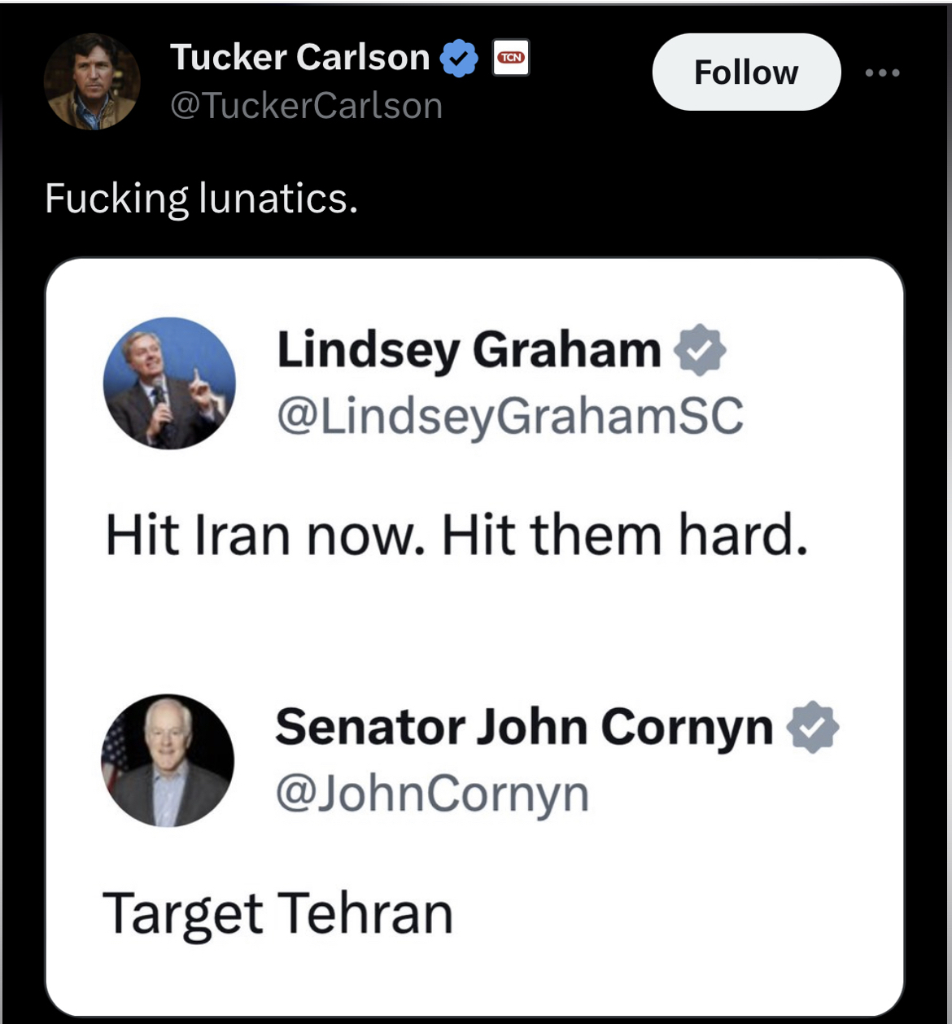Viewport: 952px width, 1024px height.
Task: Click the Senator John Cornyn name text
Action: point(524,727)
